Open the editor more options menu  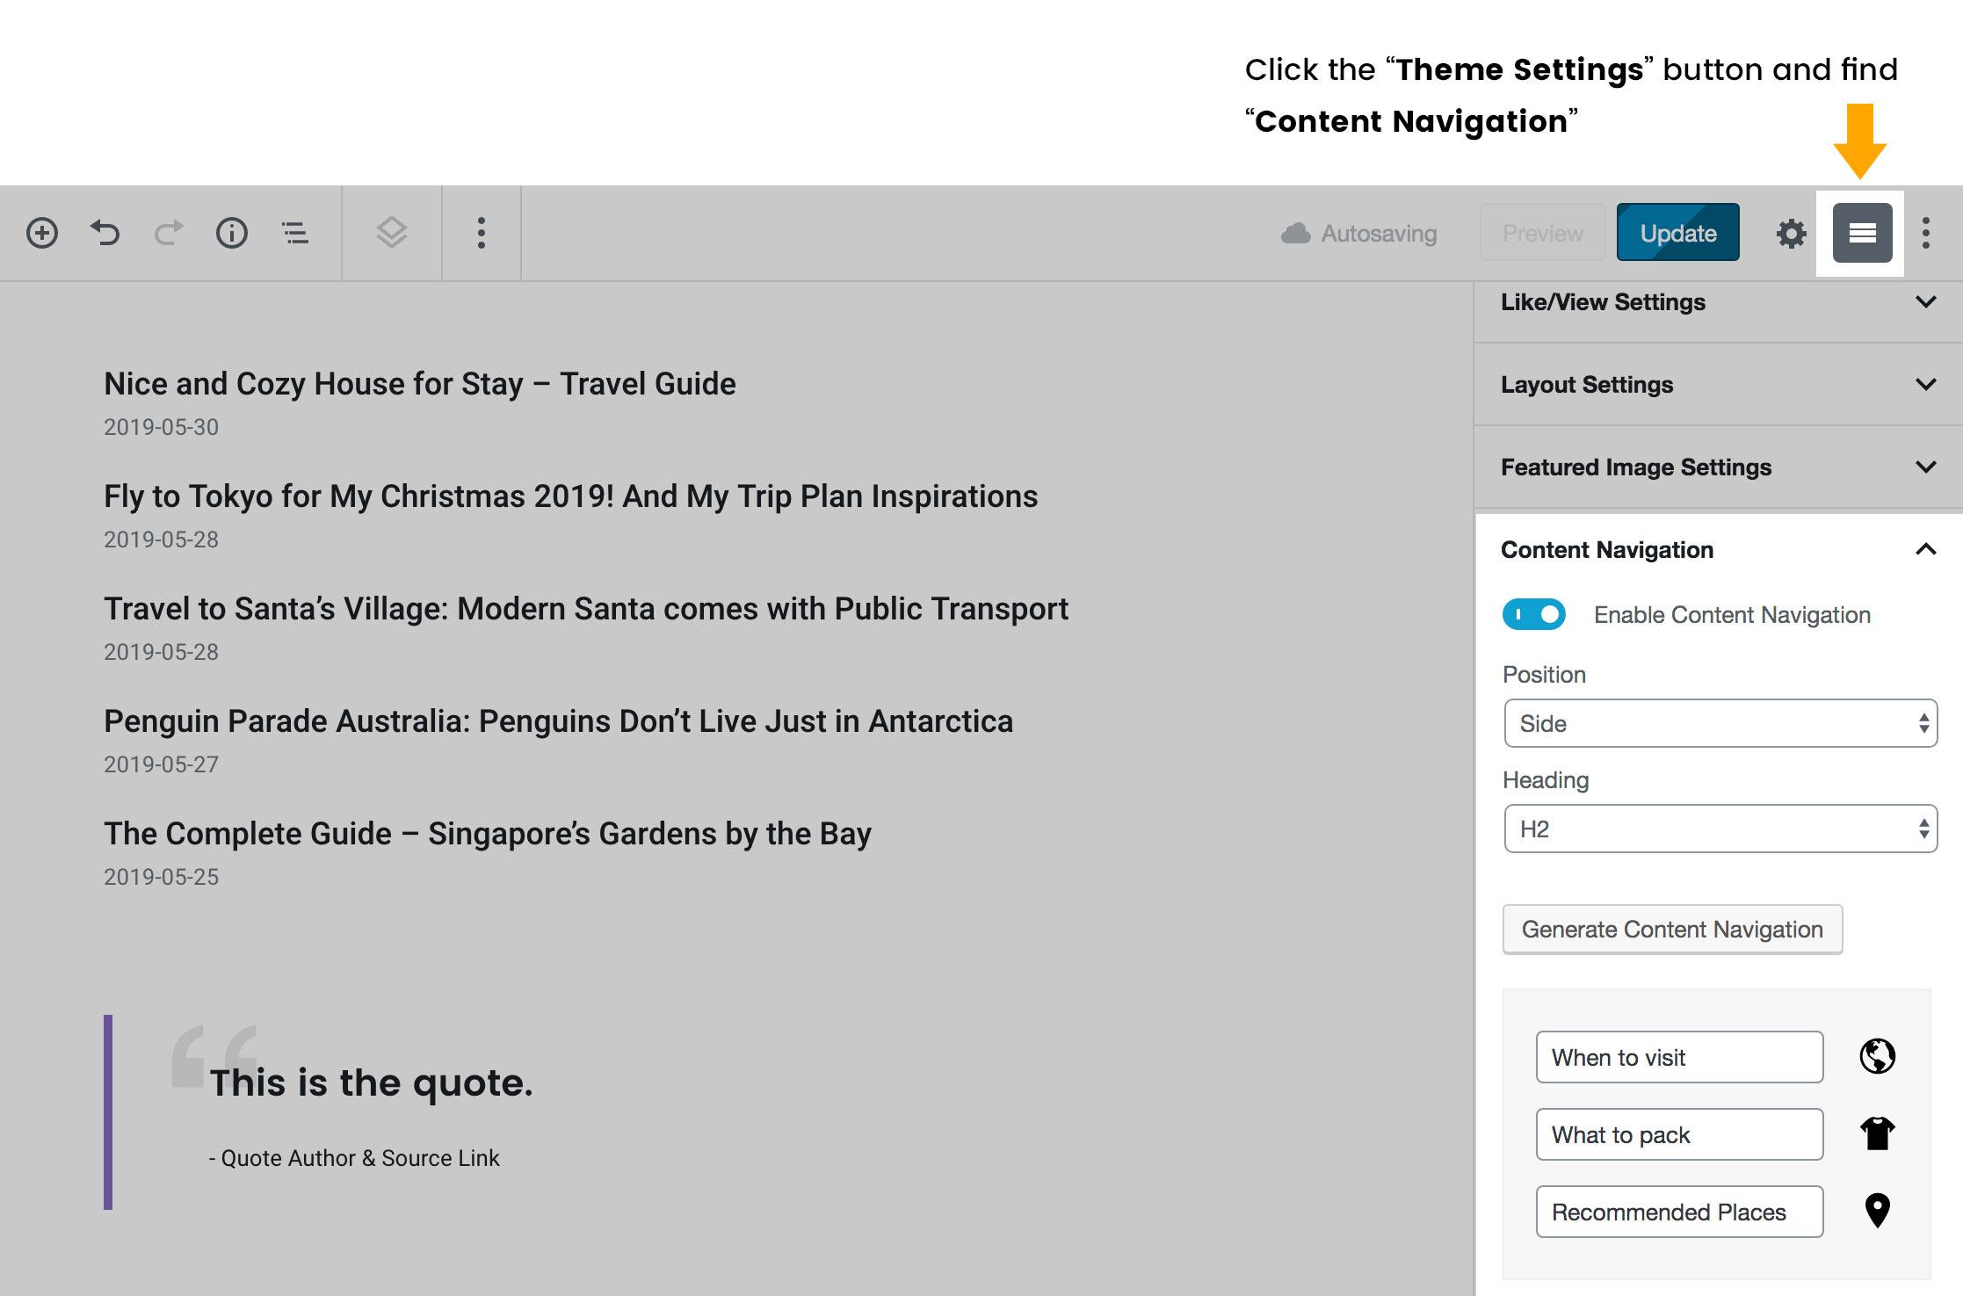point(1926,233)
